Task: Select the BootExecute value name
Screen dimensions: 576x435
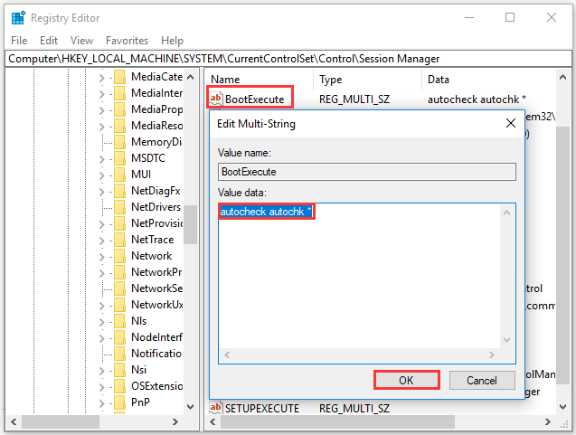Action: pyautogui.click(x=255, y=99)
